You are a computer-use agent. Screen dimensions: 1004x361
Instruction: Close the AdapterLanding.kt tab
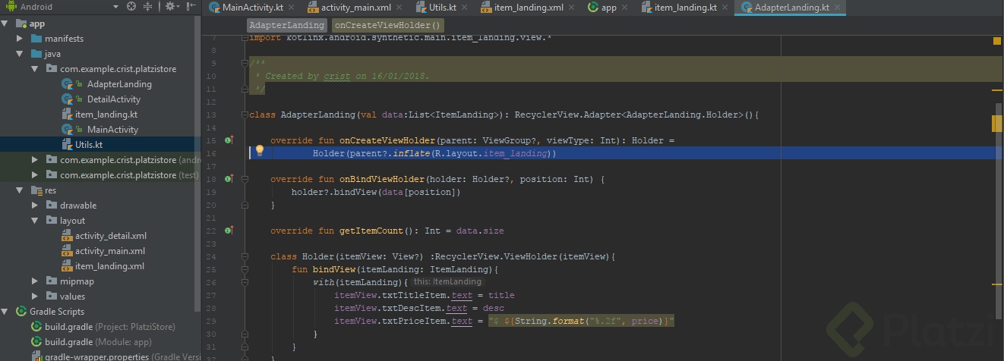point(836,8)
